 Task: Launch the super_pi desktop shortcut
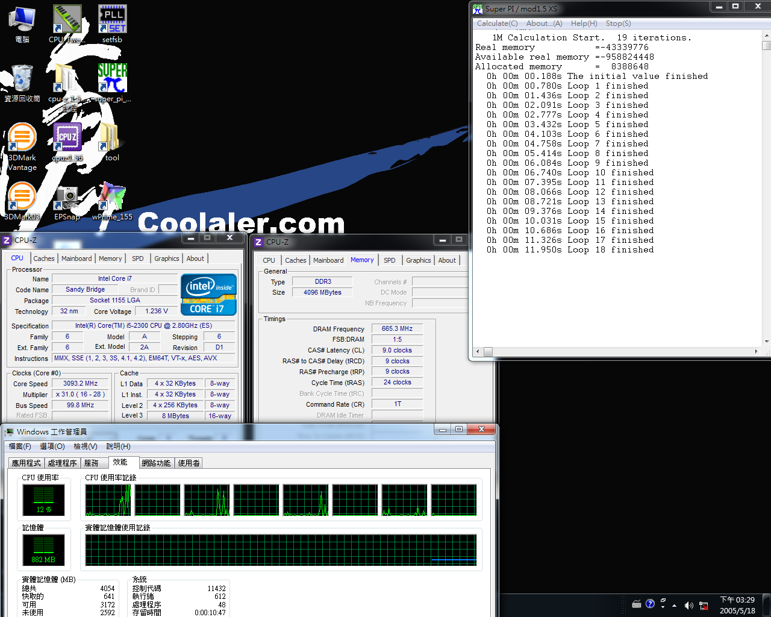(112, 83)
